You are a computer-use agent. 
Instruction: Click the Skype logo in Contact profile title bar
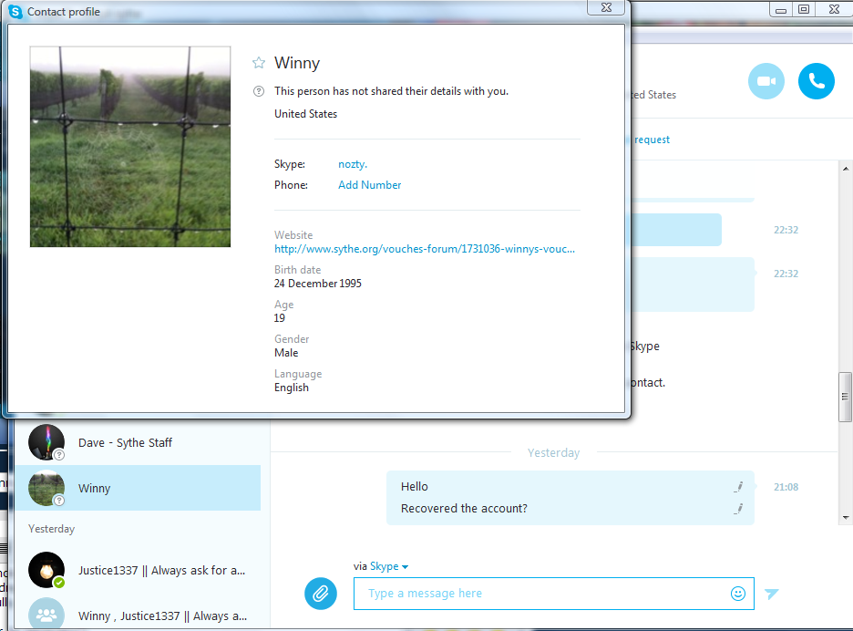point(15,12)
